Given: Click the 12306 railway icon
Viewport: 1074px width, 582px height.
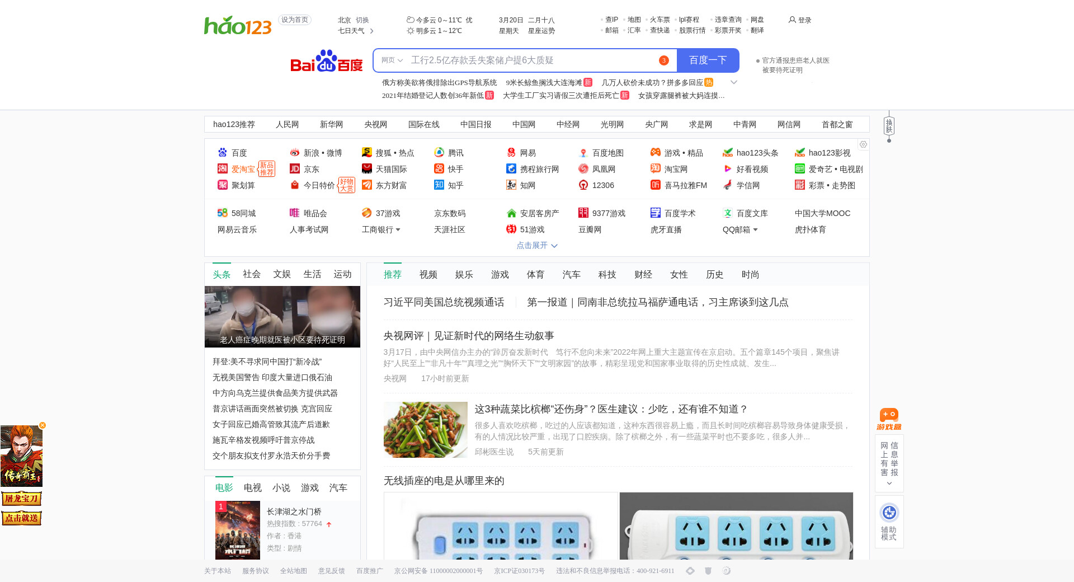Looking at the screenshot, I should (x=583, y=185).
